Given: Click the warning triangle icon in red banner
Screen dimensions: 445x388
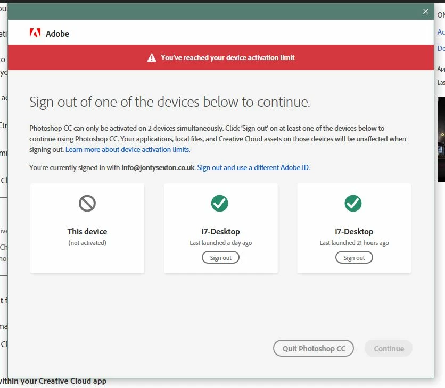Looking at the screenshot, I should click(152, 57).
